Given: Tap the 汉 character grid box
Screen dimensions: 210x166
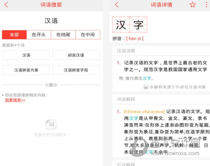Looking at the screenshot, I should (x=121, y=25).
